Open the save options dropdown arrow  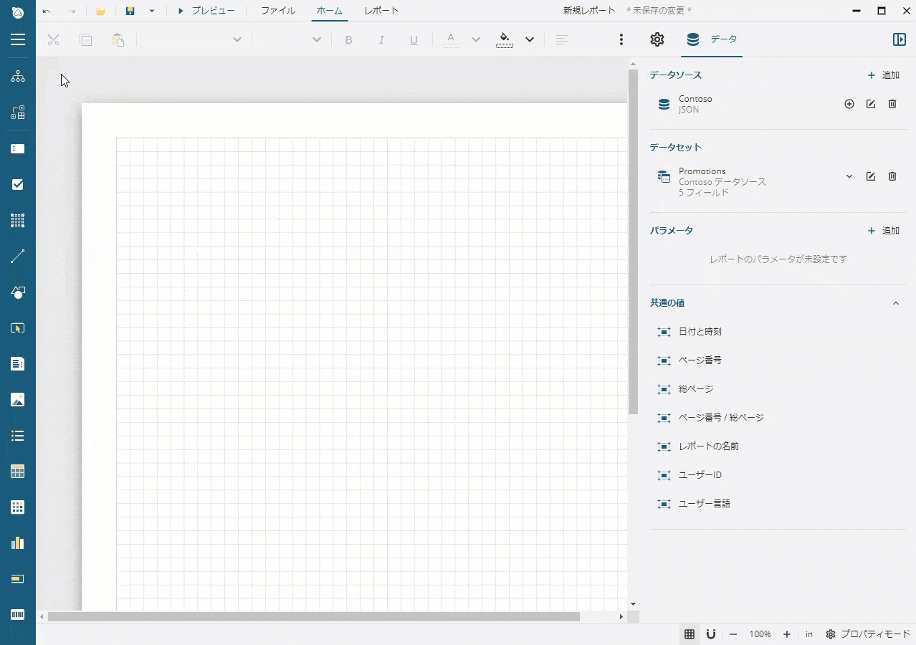pyautogui.click(x=152, y=11)
